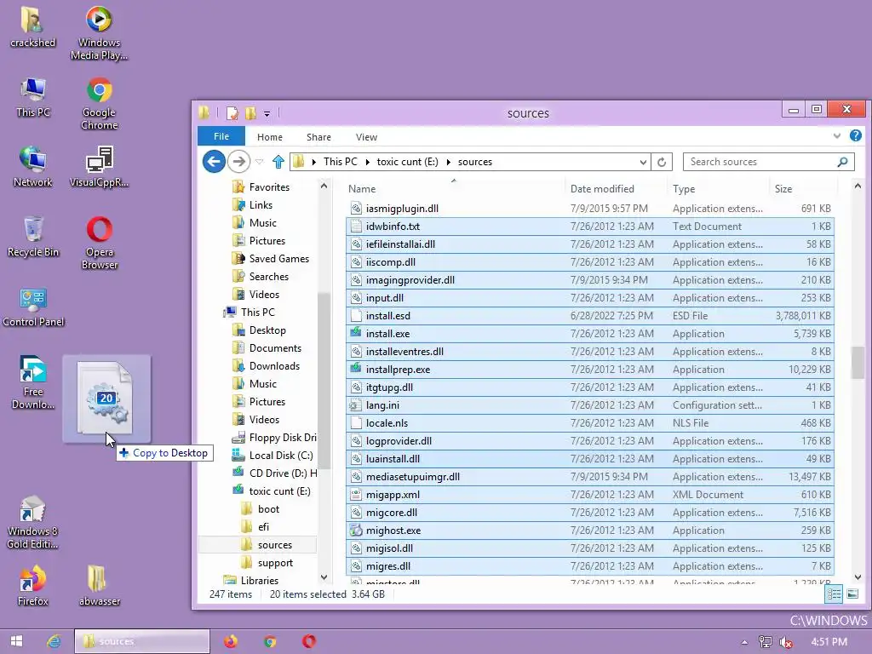This screenshot has height=654, width=872.
Task: Select VisualCppR desktop icon
Action: coord(99,167)
